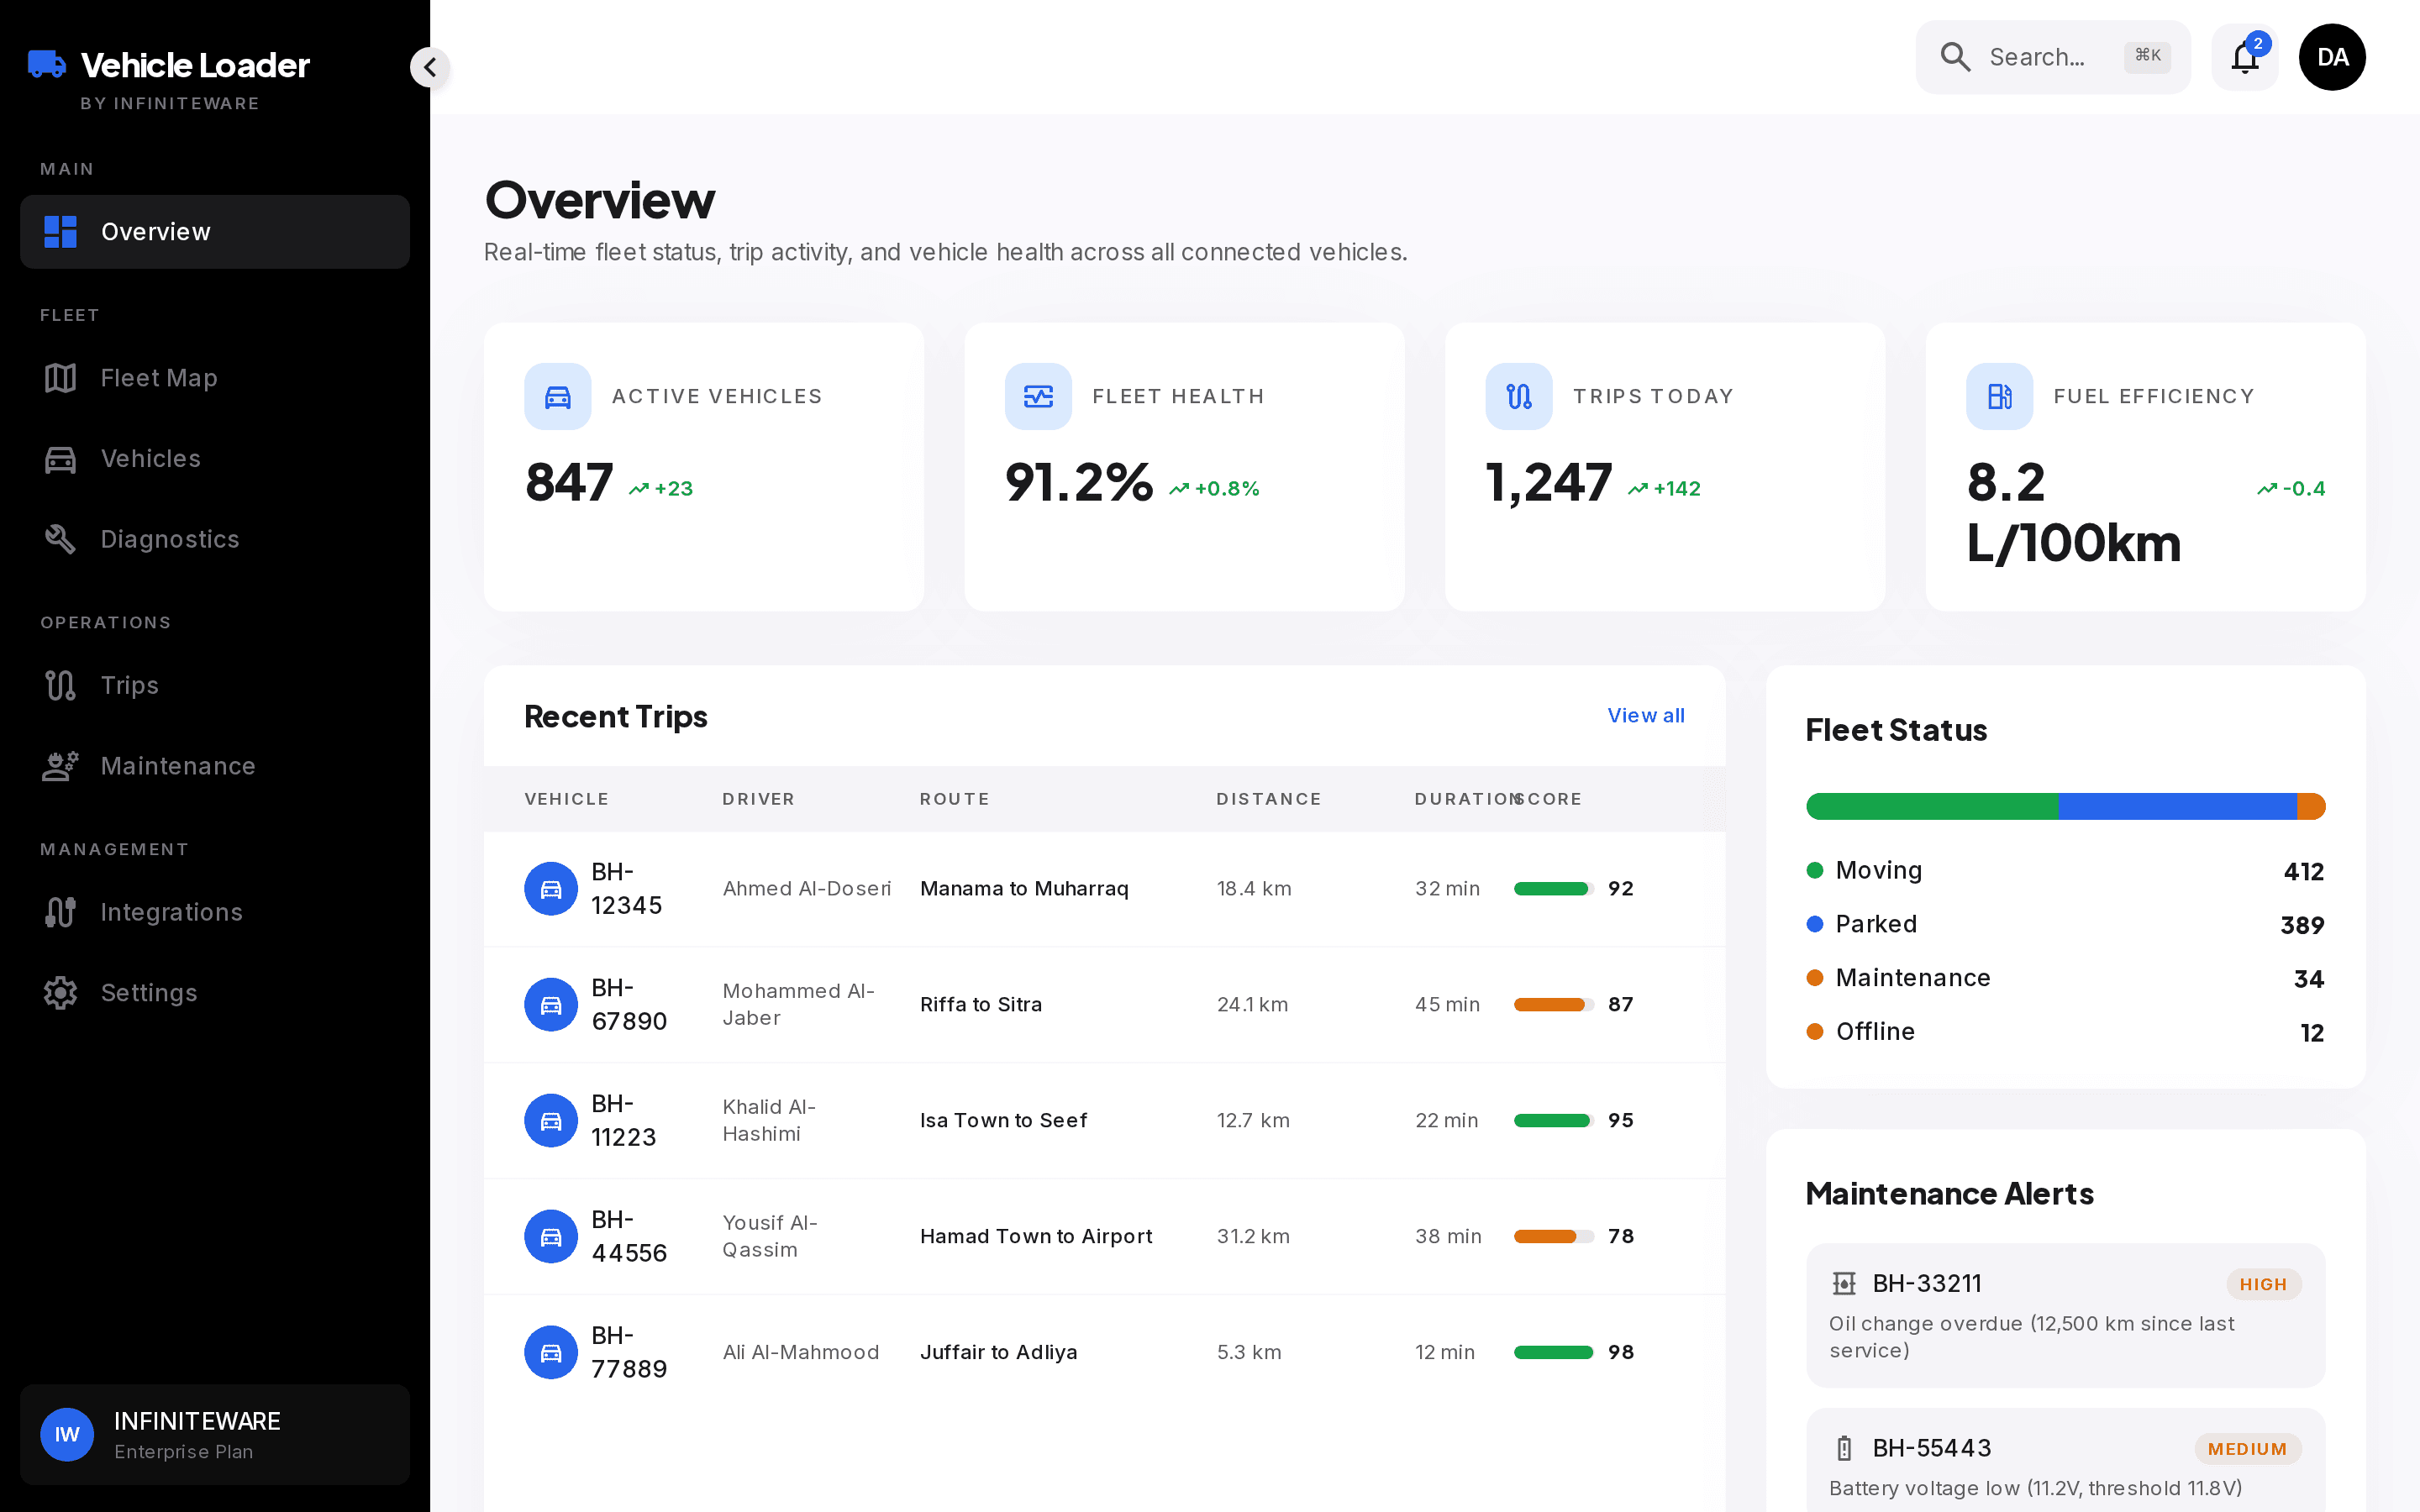Click the HIGH priority badge on BH-33211

tap(2264, 1284)
